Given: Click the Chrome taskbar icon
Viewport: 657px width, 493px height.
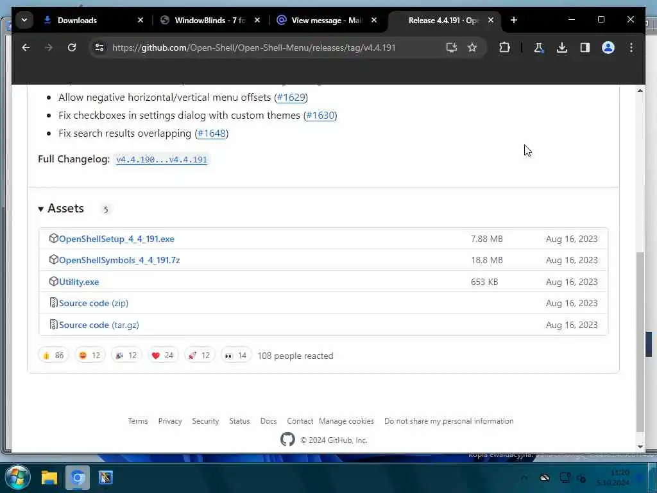Looking at the screenshot, I should point(78,478).
